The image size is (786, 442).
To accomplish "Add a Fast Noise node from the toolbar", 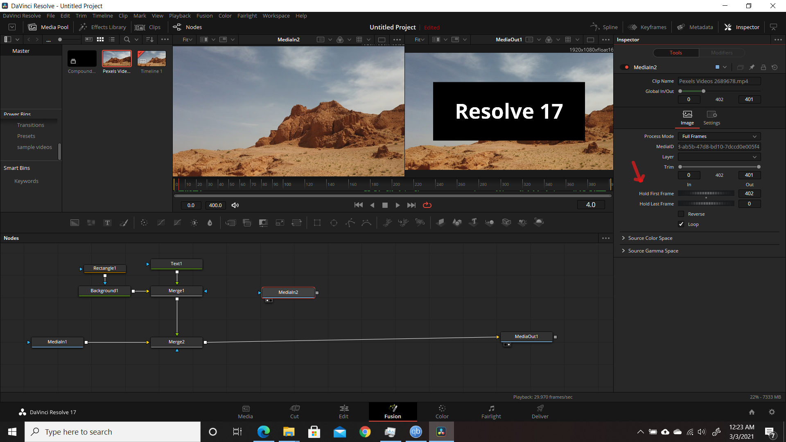I will tap(91, 223).
